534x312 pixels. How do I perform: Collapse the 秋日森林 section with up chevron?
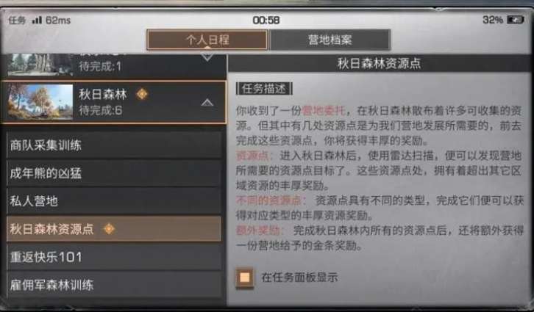point(207,102)
